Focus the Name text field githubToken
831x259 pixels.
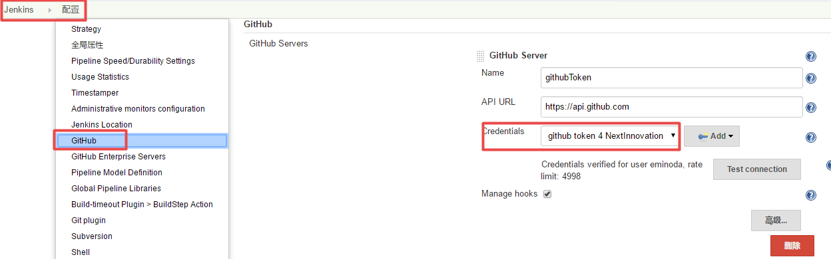pyautogui.click(x=672, y=77)
